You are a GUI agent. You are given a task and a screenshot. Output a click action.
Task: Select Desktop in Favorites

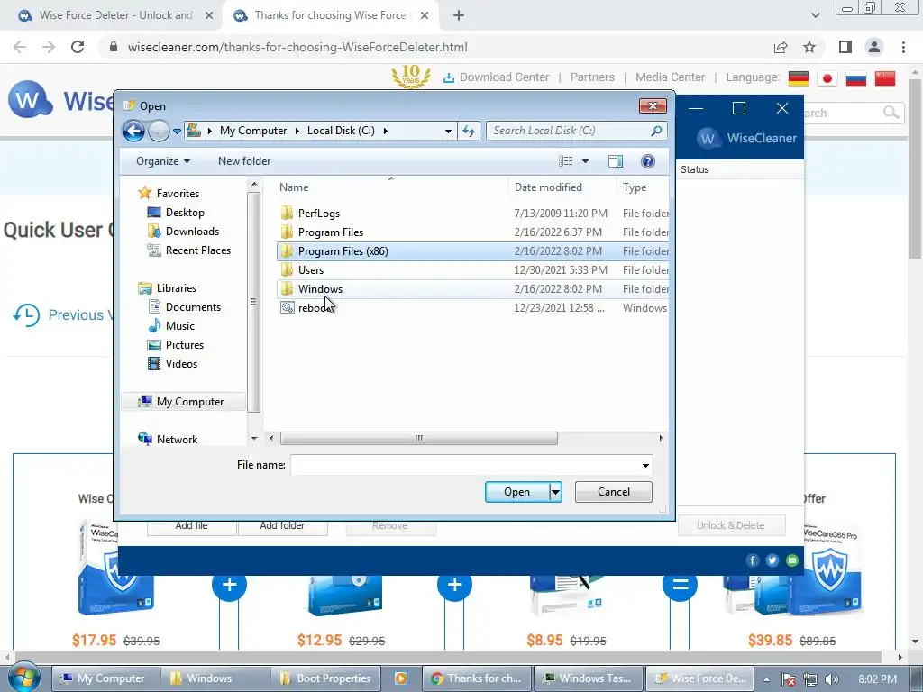coord(185,213)
